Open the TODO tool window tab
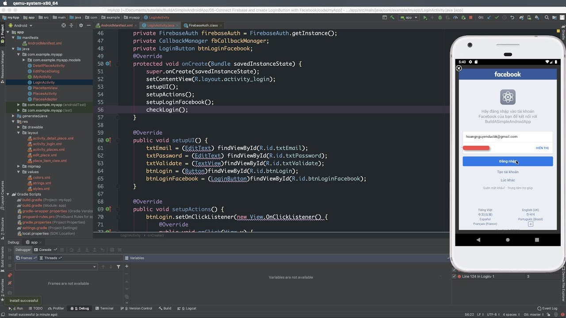This screenshot has width=566, height=318. [35, 308]
